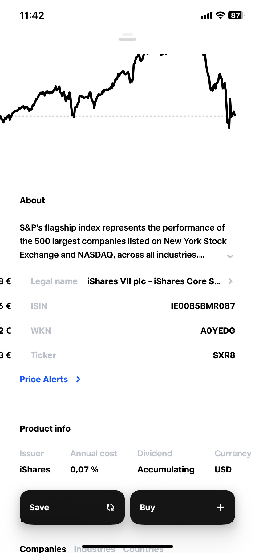
Task: Tap the recurring arrows icon on Save
Action: click(x=110, y=507)
